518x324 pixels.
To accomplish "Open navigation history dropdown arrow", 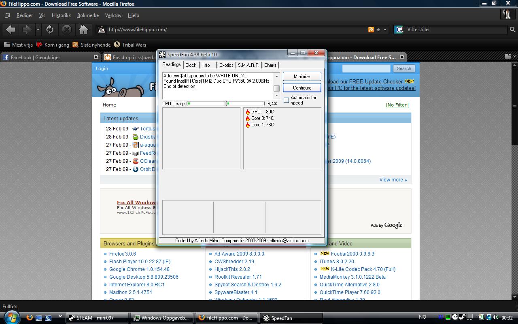I will (38, 30).
